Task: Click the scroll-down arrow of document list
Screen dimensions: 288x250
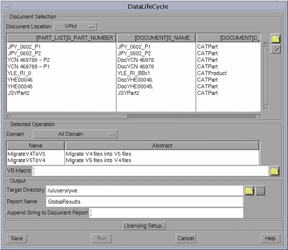Action: 266,108
